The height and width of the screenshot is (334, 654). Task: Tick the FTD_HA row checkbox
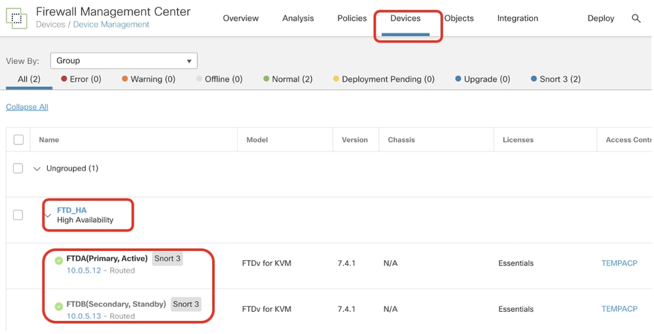(18, 215)
